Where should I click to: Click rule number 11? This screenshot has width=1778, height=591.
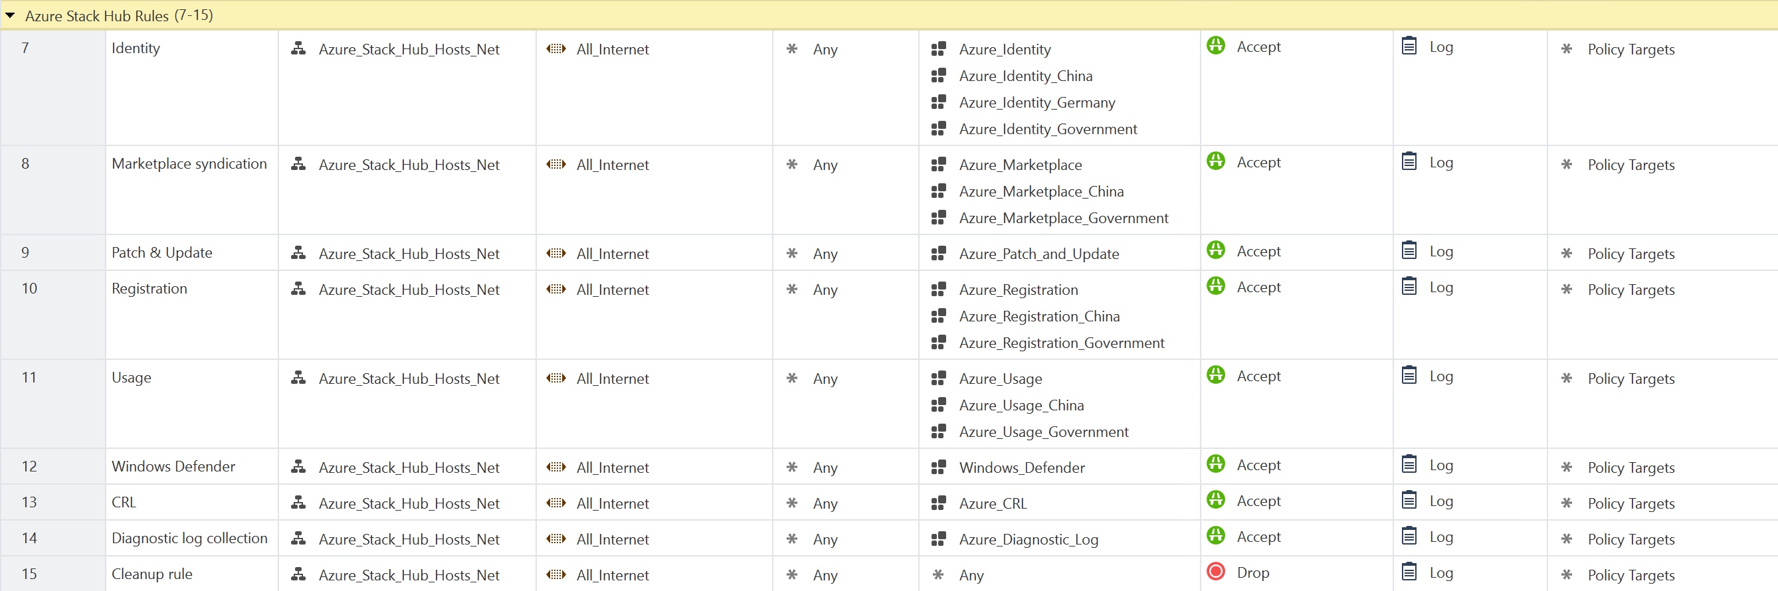(29, 378)
